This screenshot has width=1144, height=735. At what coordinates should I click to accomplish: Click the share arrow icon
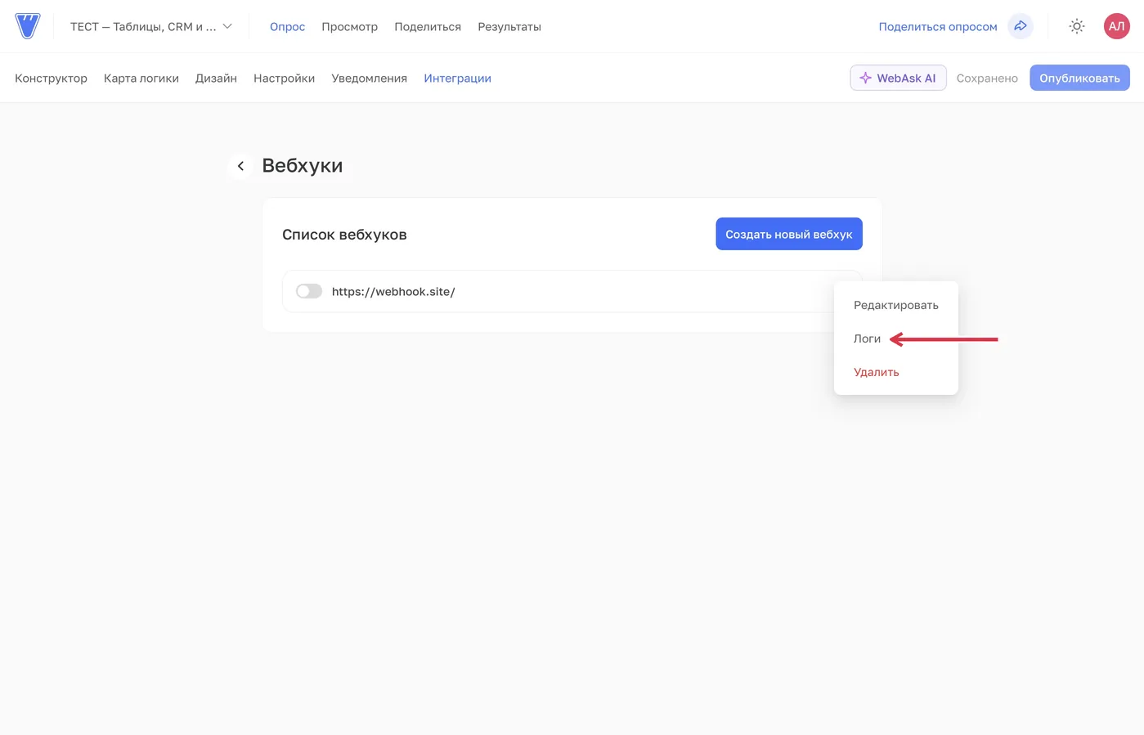coord(1021,26)
